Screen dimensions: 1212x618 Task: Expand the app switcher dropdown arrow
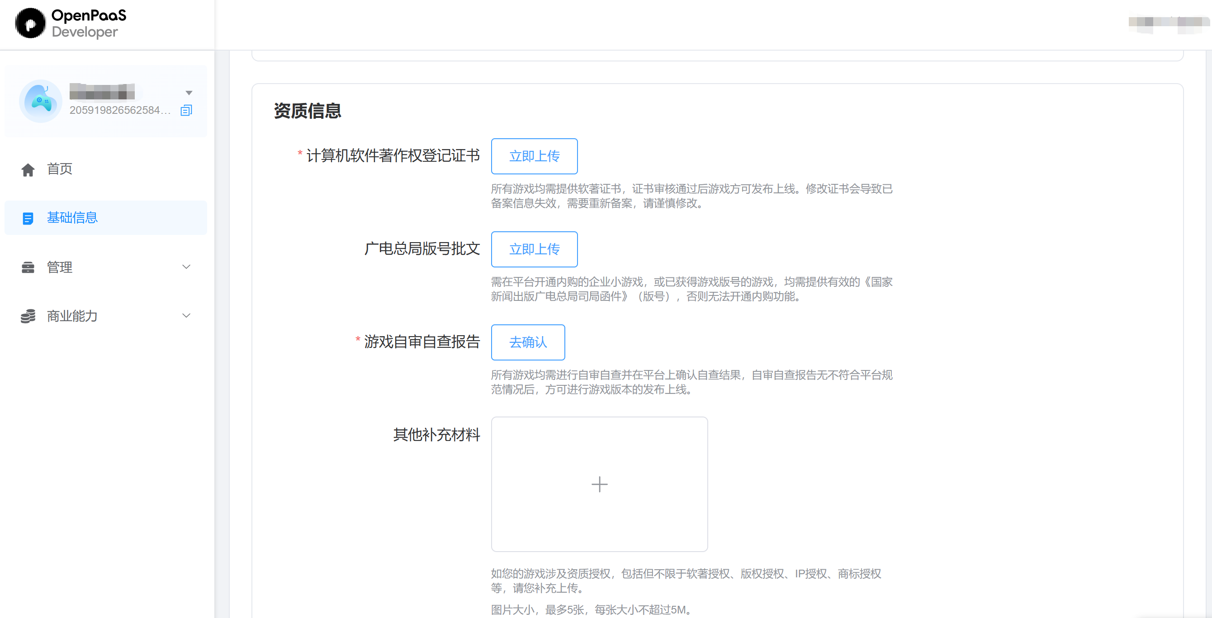189,93
